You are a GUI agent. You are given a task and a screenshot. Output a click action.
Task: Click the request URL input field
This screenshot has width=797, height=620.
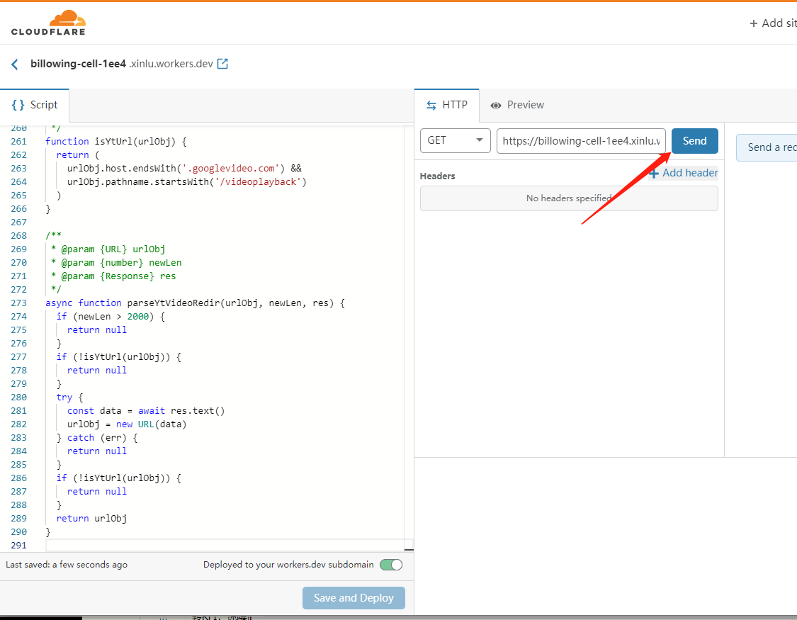coord(581,141)
